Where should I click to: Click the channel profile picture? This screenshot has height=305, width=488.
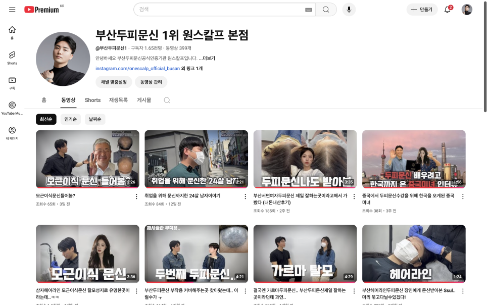(63, 59)
